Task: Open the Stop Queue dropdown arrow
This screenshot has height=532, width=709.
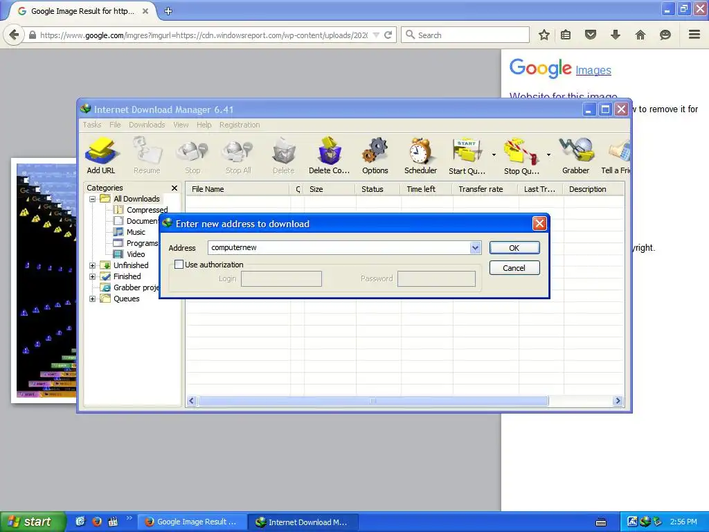Action: coord(548,155)
